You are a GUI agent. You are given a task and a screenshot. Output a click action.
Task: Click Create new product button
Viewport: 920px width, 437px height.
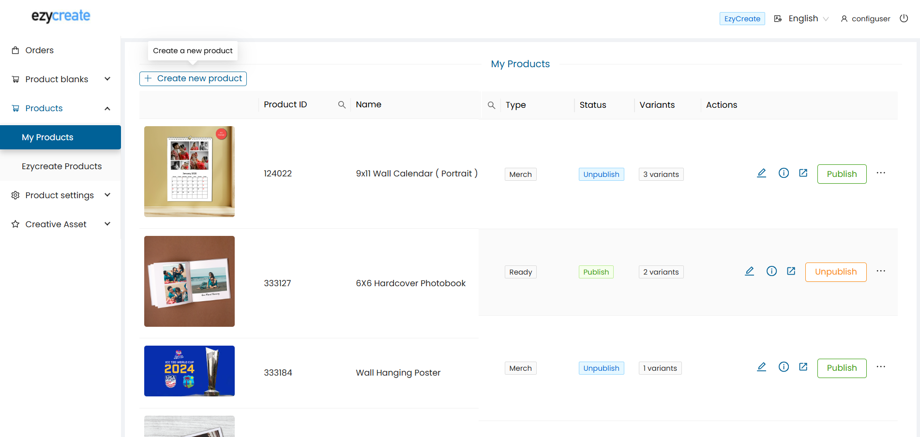point(193,79)
